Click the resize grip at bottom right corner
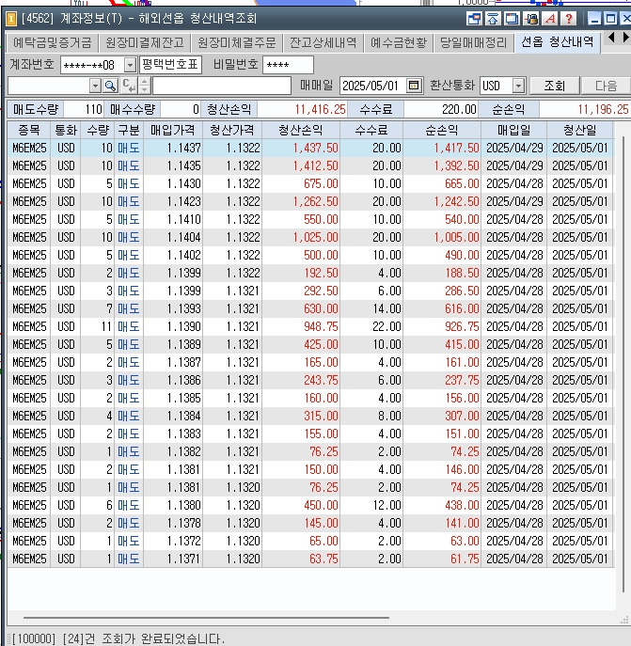The width and height of the screenshot is (631, 646). 625,621
